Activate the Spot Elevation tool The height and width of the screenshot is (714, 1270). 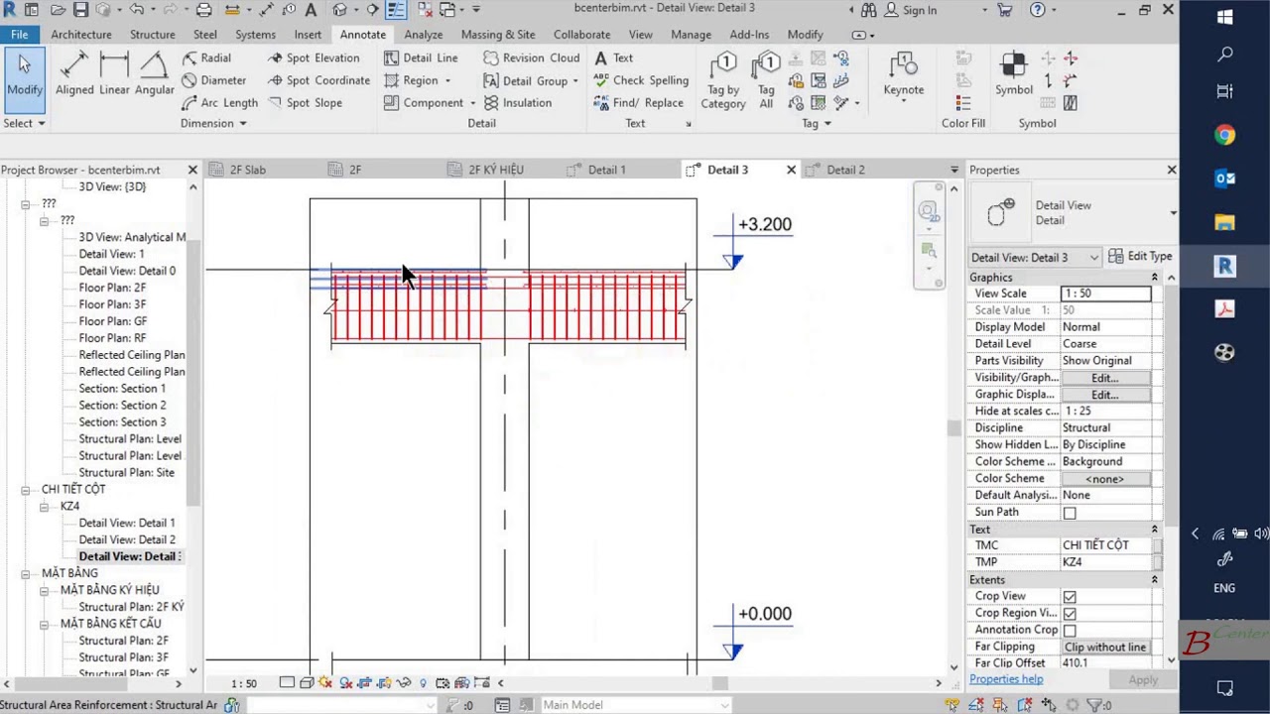click(314, 58)
